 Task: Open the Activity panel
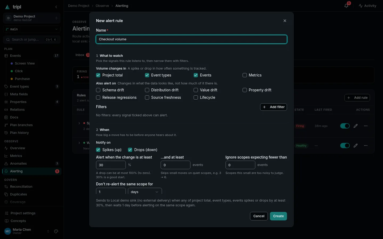coord(367,6)
